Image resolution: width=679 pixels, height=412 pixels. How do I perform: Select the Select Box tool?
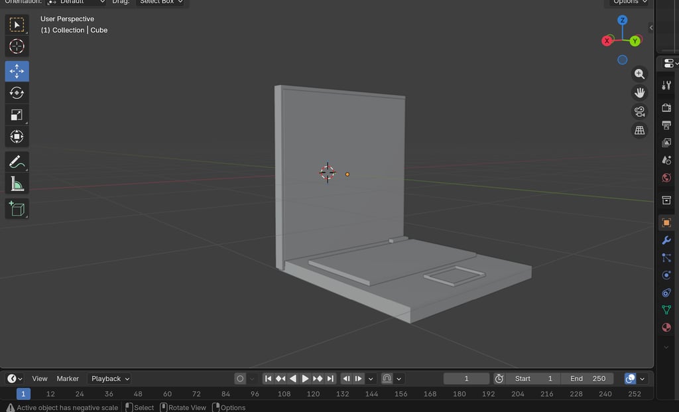[17, 25]
